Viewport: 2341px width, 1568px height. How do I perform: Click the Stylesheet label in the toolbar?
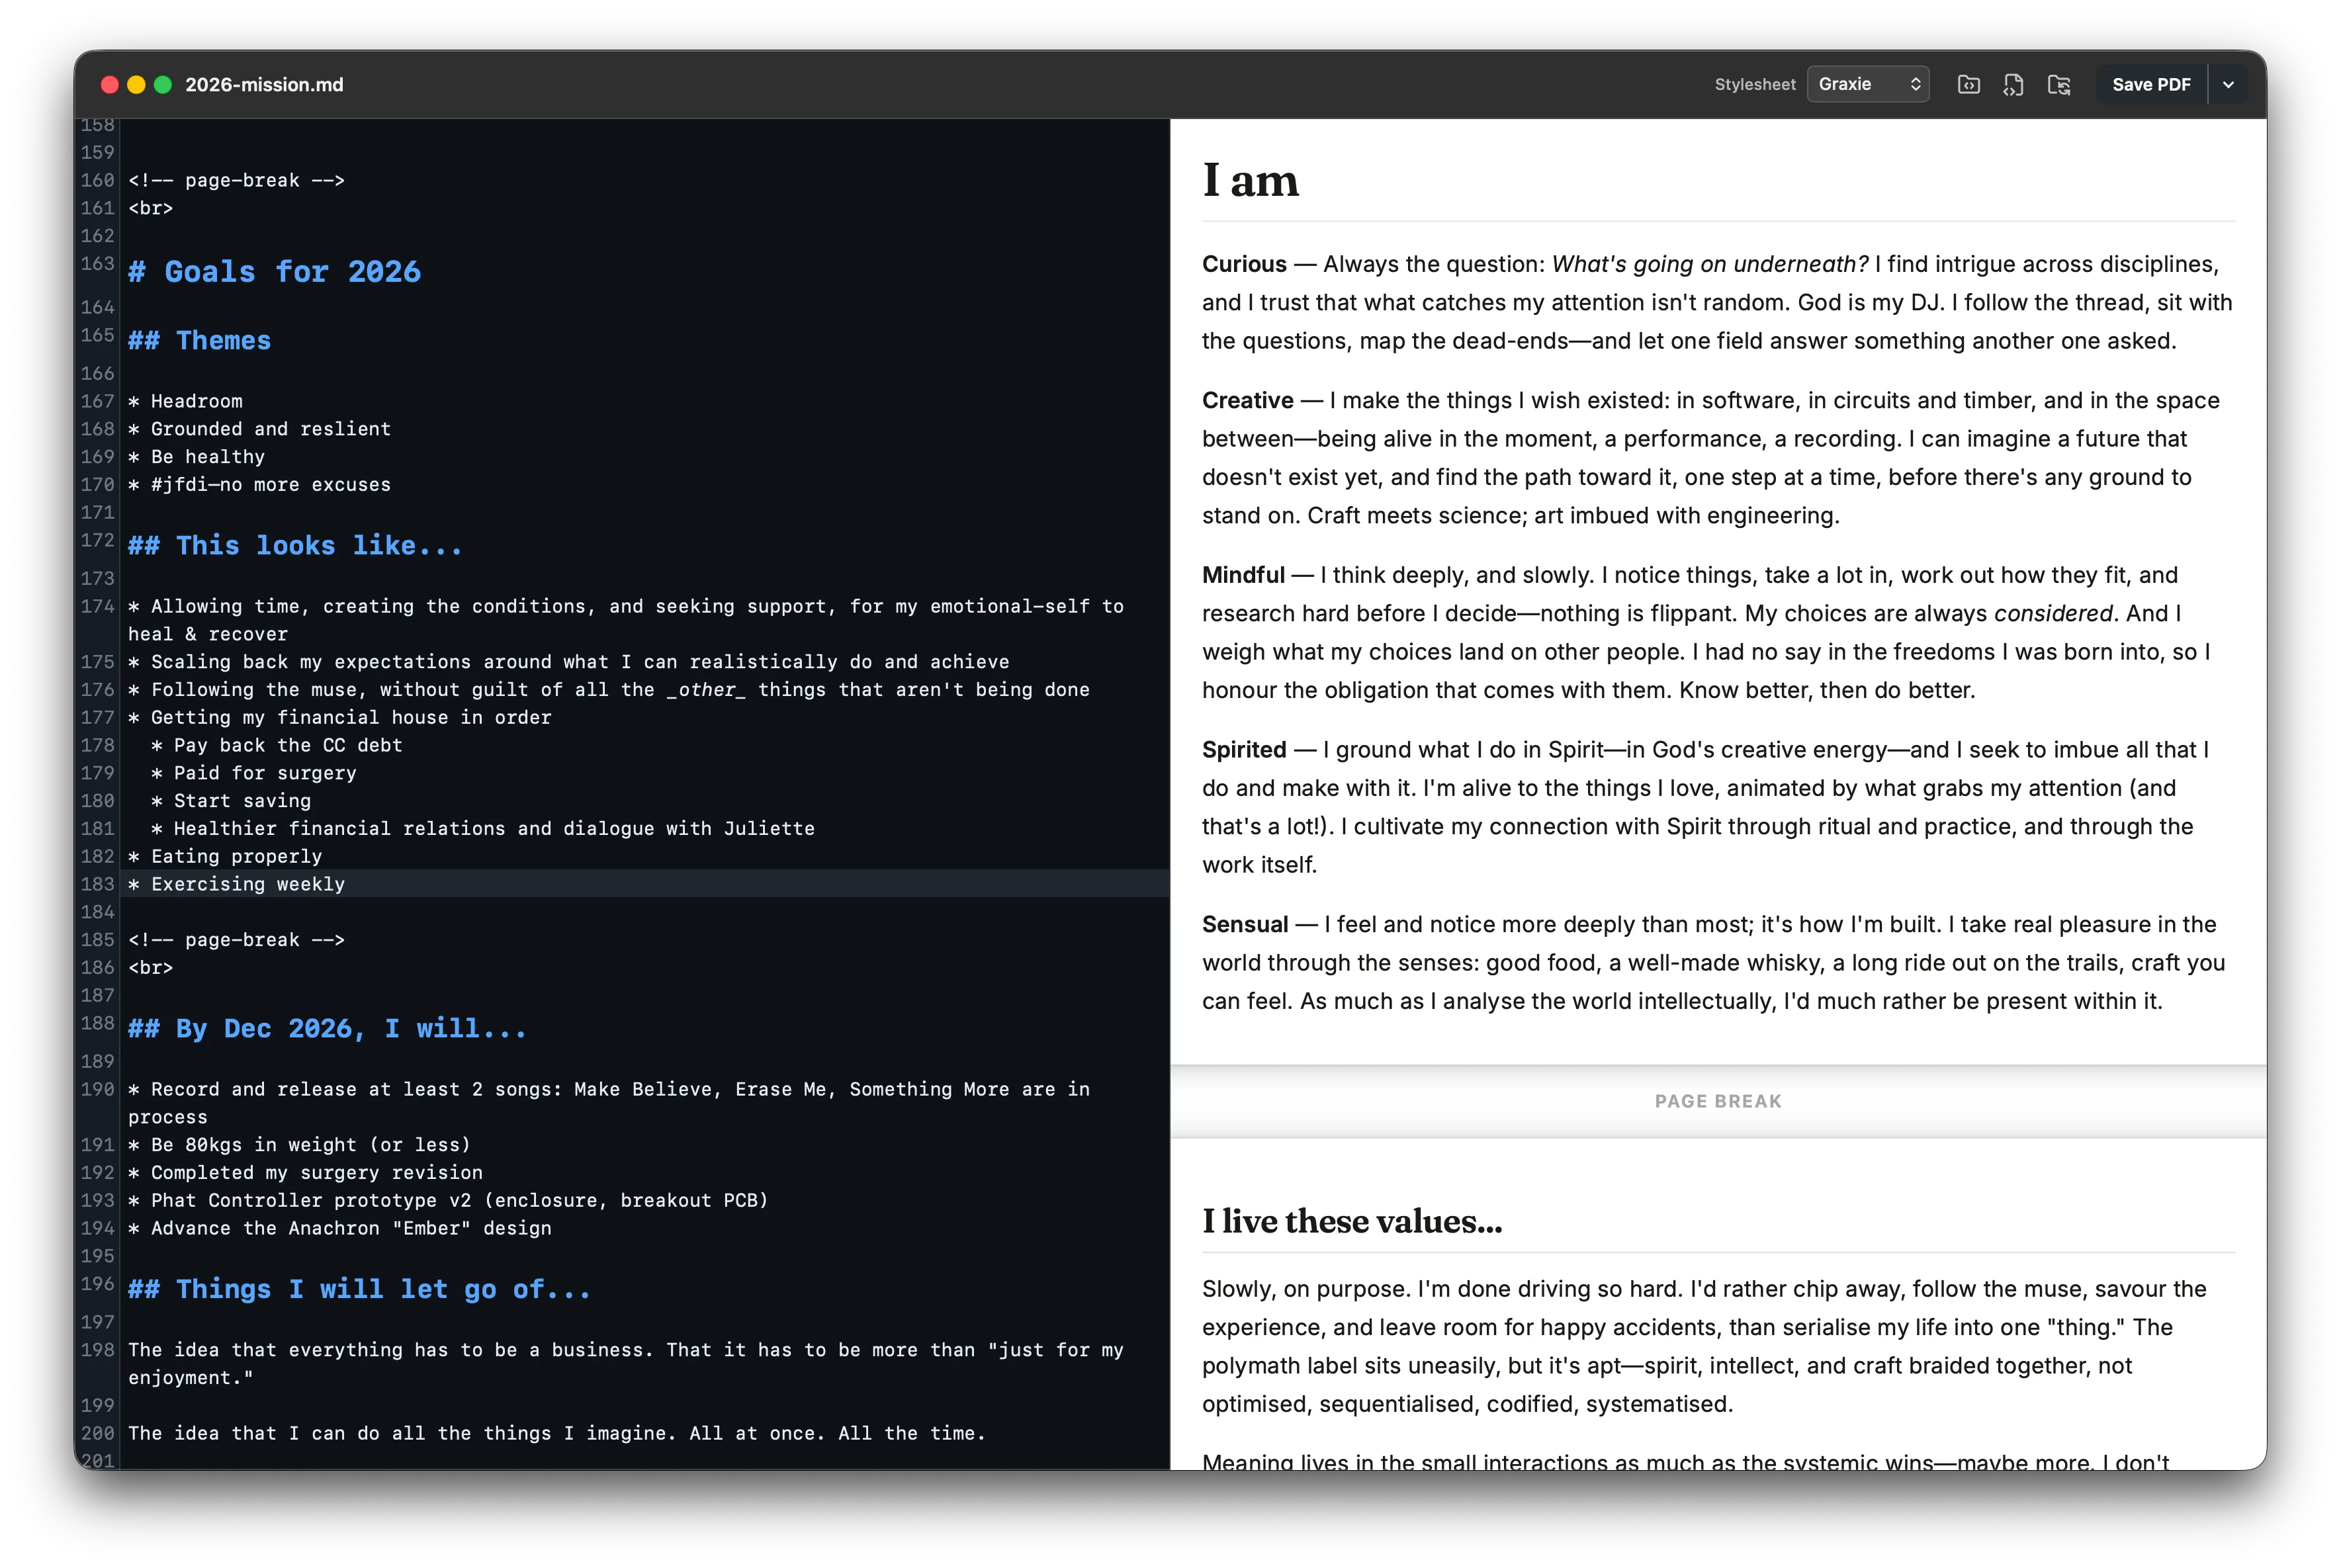point(1755,85)
